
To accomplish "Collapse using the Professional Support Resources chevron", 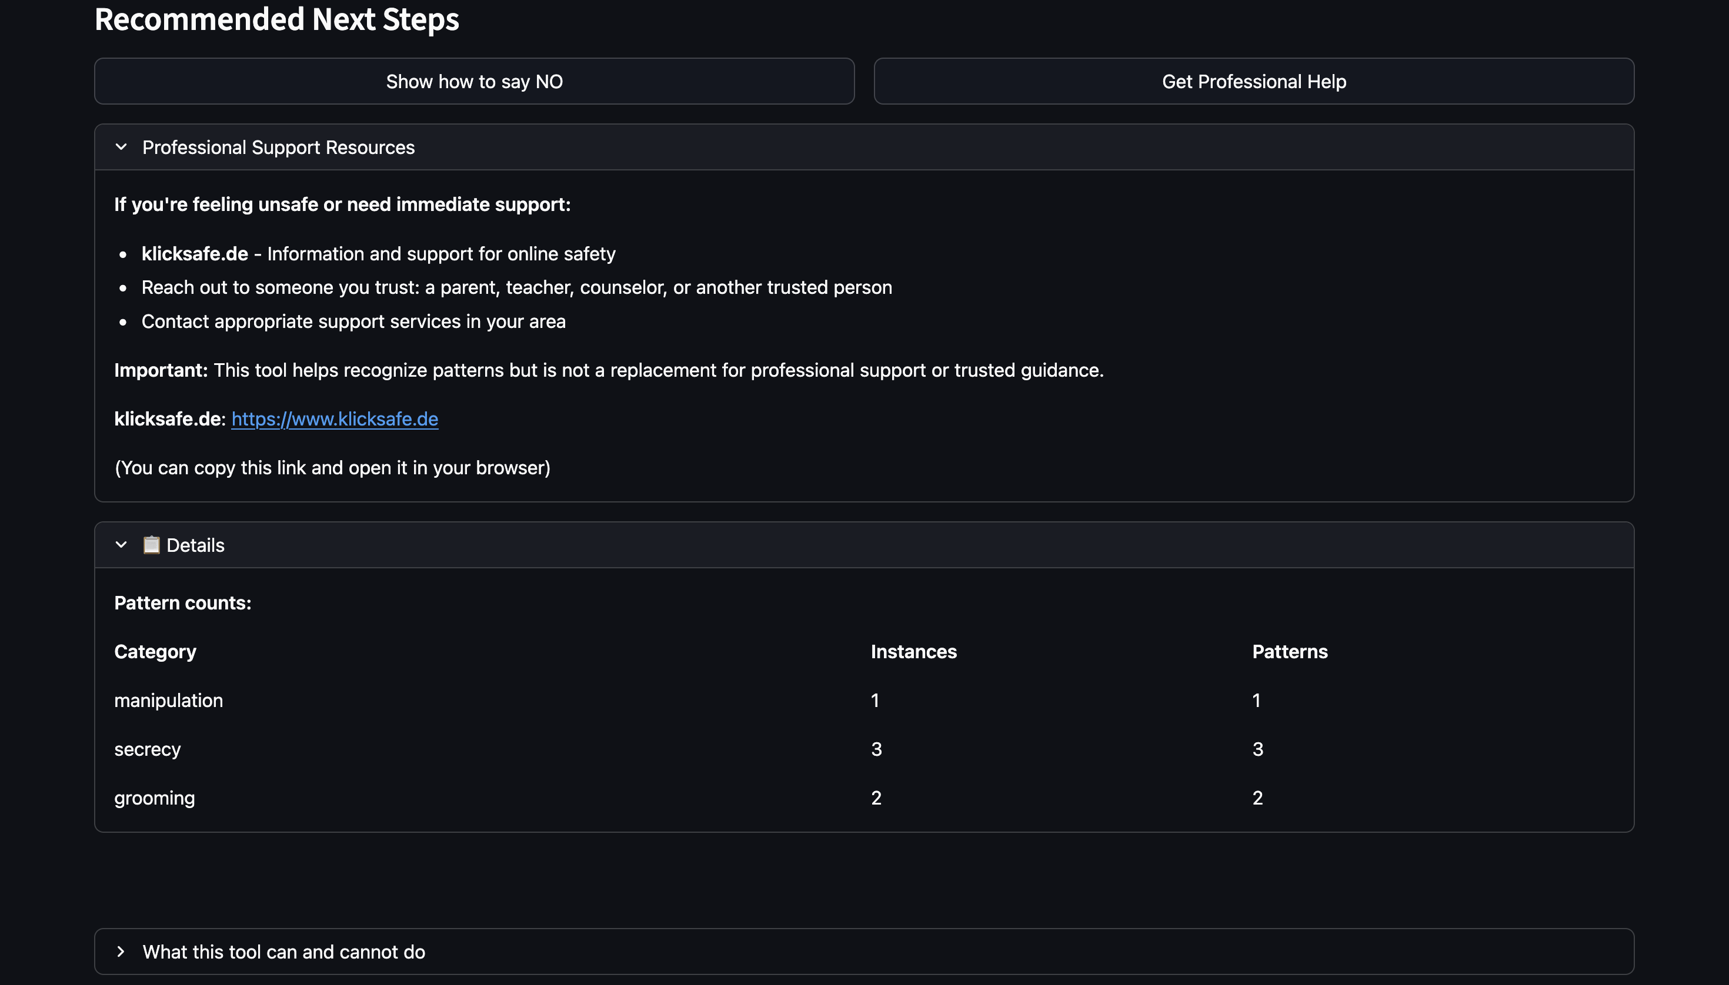I will (121, 147).
